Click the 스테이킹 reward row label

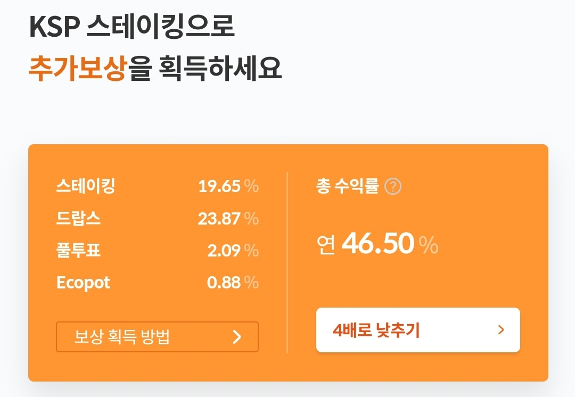pyautogui.click(x=86, y=186)
